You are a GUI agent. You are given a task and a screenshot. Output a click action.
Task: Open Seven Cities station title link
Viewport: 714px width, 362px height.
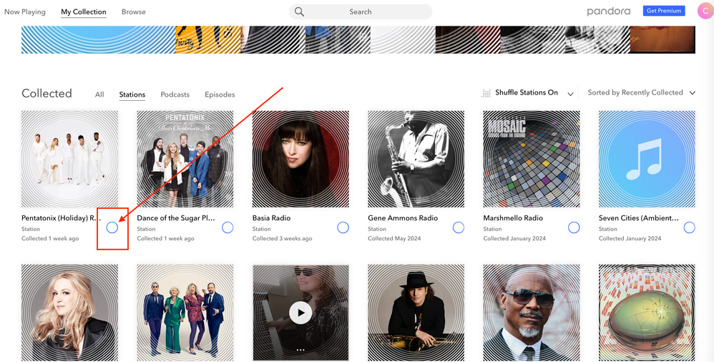637,218
